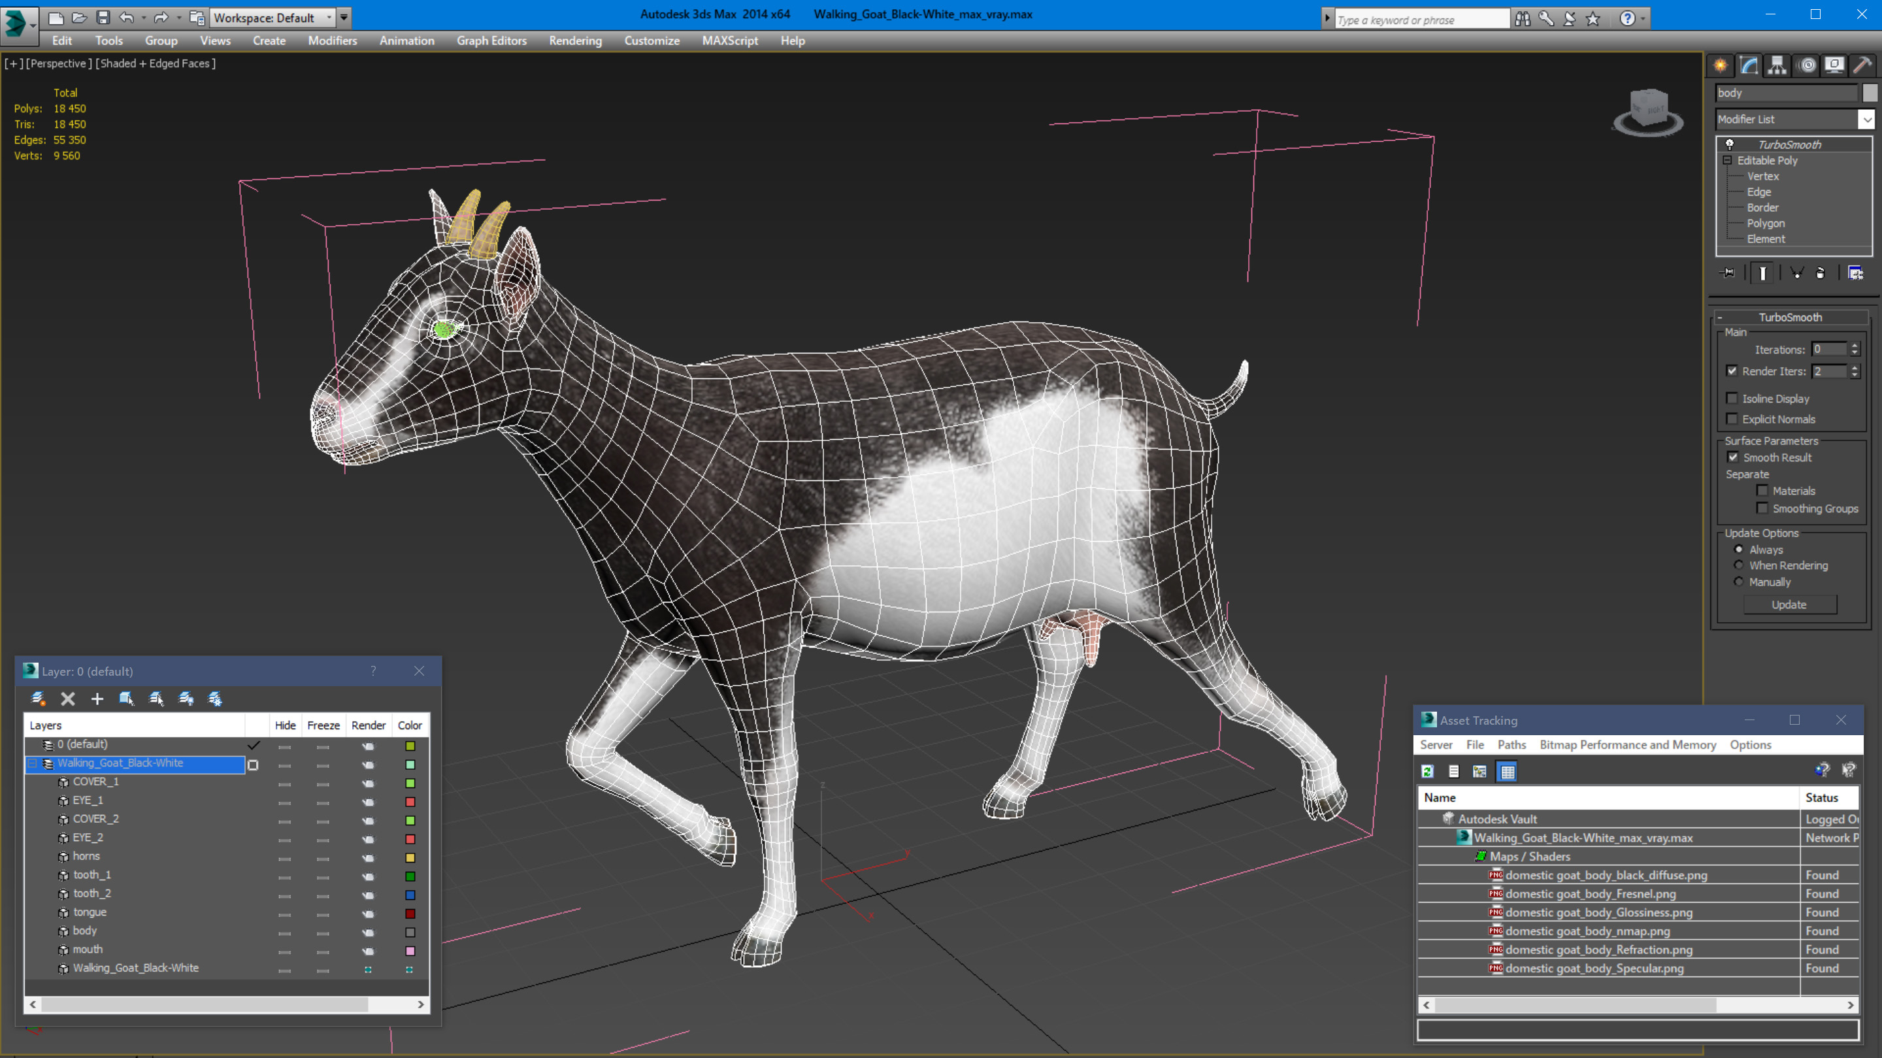
Task: Click the Redo arrow icon
Action: click(x=161, y=18)
